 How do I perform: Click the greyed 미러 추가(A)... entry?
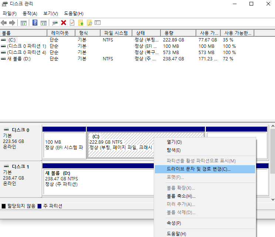point(205,204)
